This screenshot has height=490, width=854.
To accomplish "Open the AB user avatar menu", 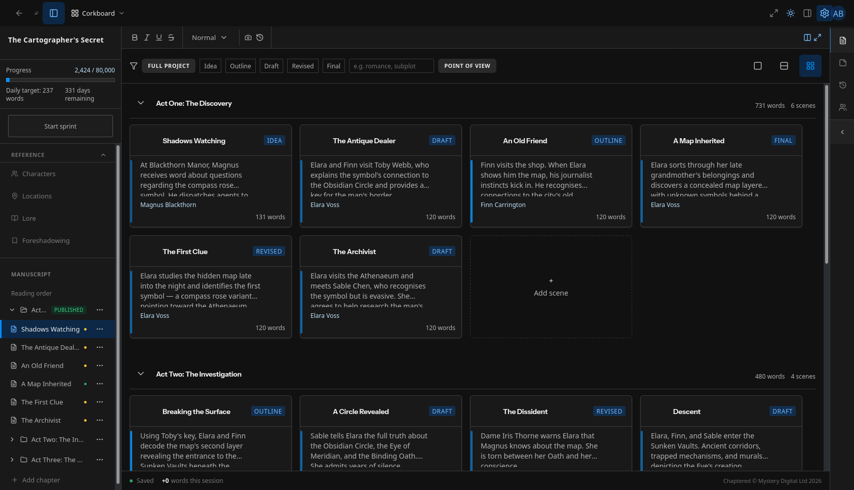I will pyautogui.click(x=838, y=14).
